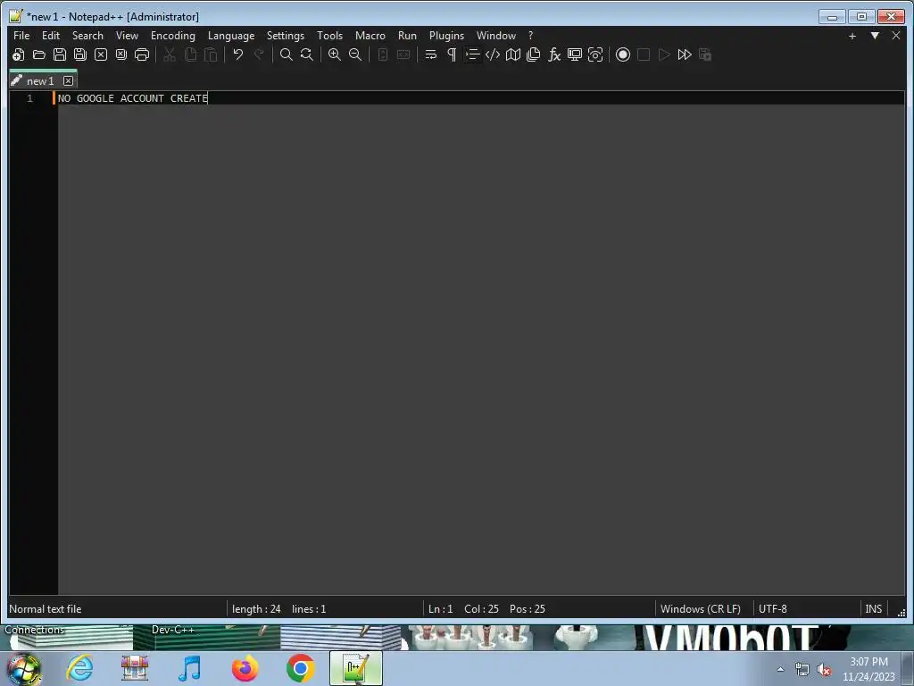Open the Document Map icon
The image size is (914, 686).
click(x=513, y=54)
